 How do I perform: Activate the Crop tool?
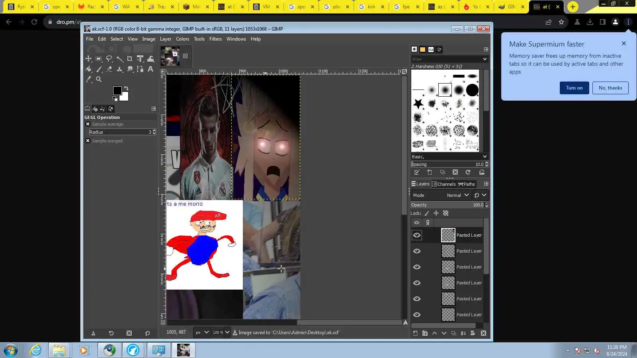click(130, 59)
